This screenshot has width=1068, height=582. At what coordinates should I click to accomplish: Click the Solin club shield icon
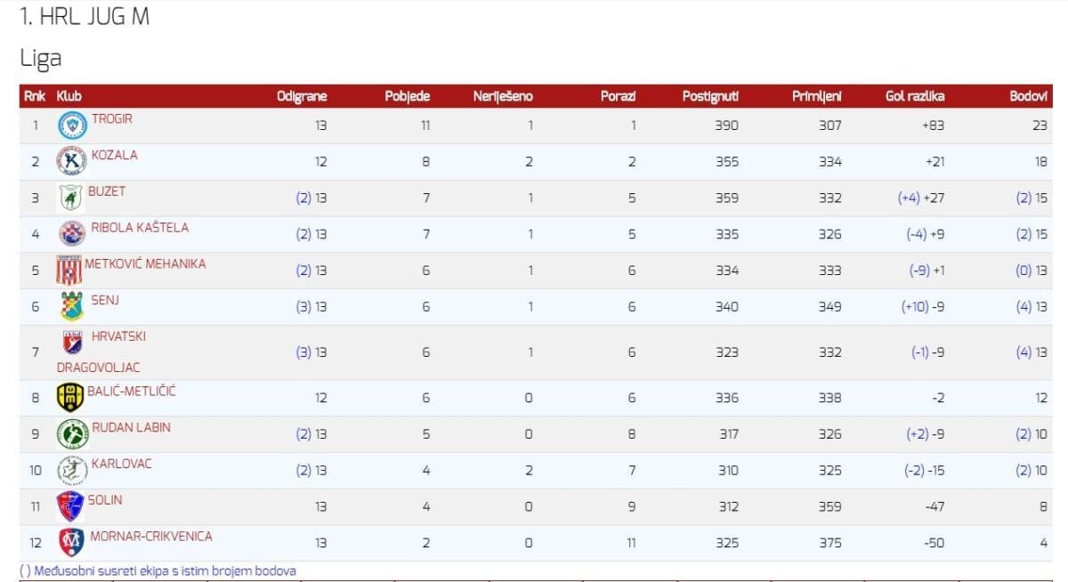coord(70,505)
